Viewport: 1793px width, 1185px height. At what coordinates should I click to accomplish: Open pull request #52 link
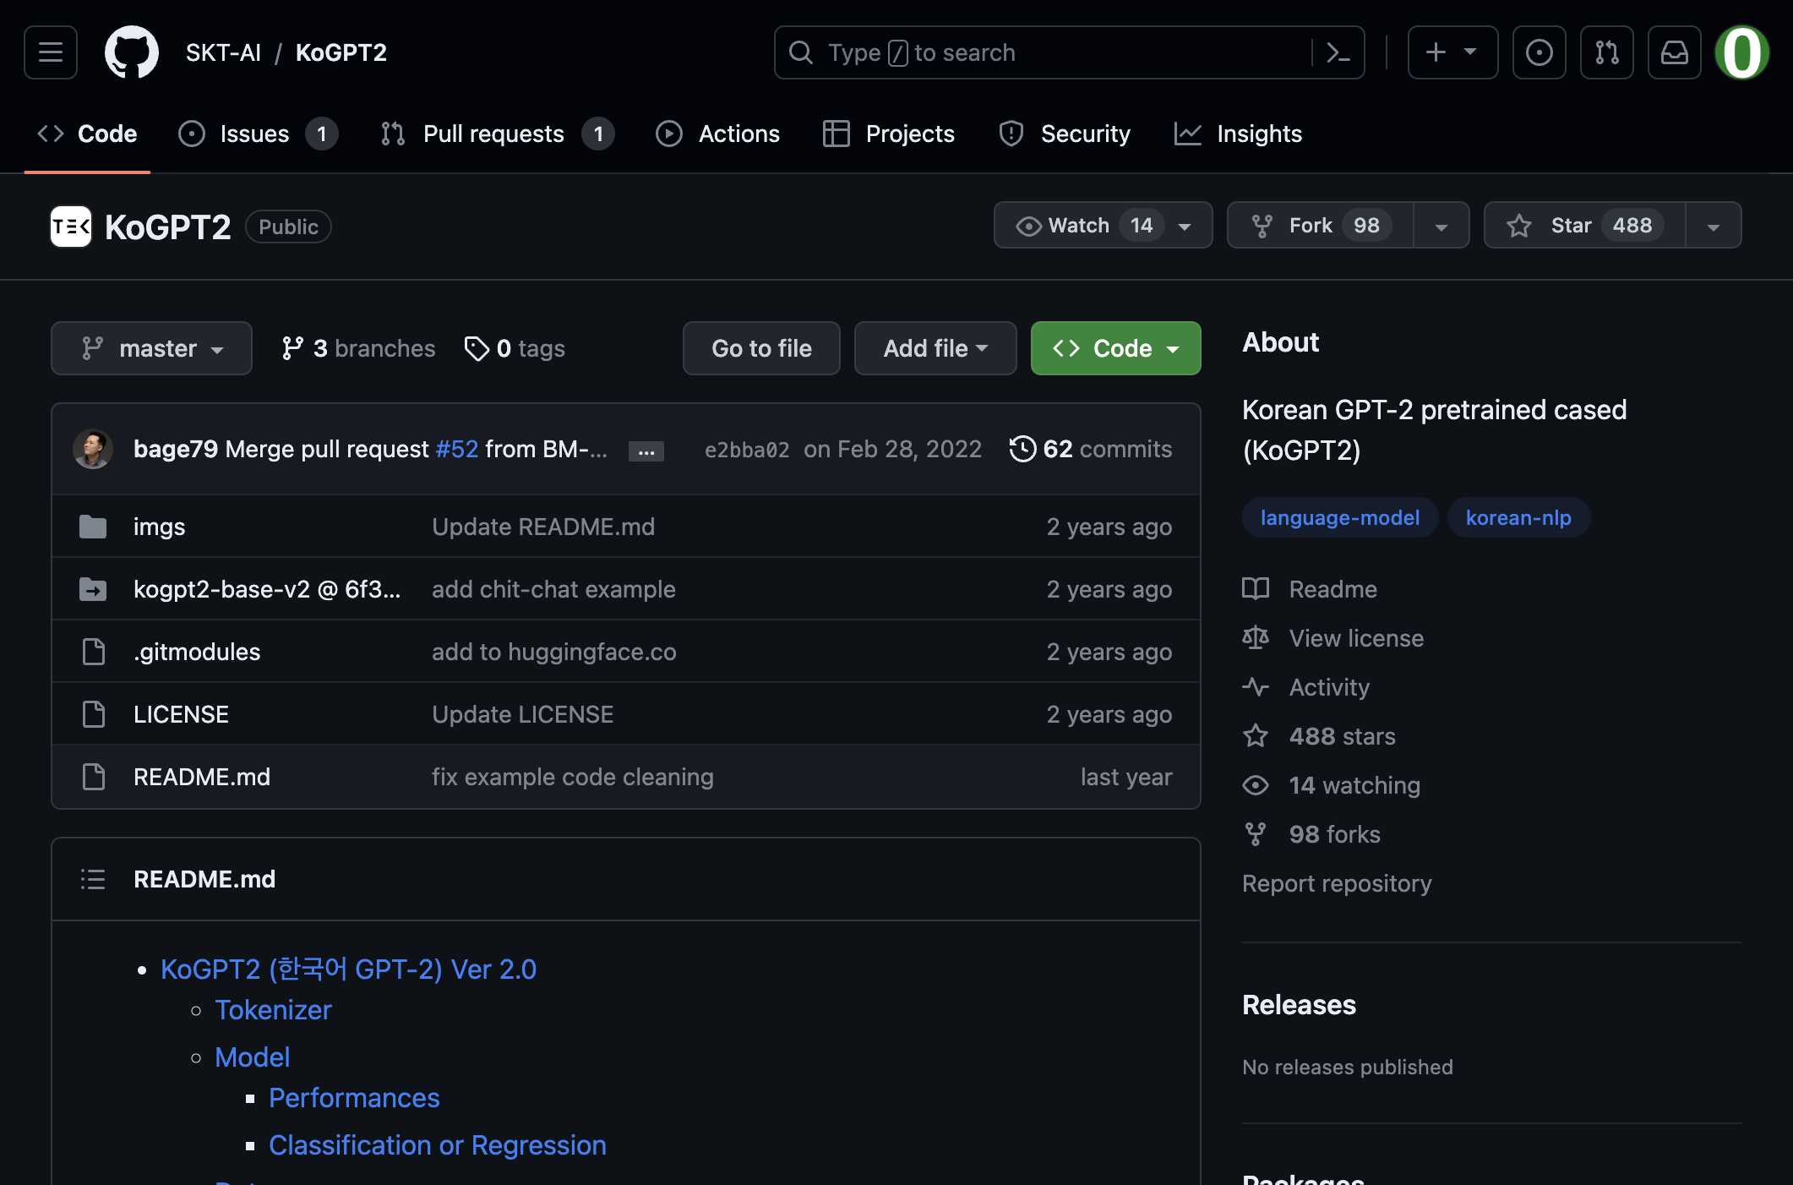point(457,449)
